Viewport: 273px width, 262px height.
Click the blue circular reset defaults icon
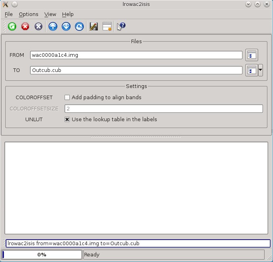(79, 27)
